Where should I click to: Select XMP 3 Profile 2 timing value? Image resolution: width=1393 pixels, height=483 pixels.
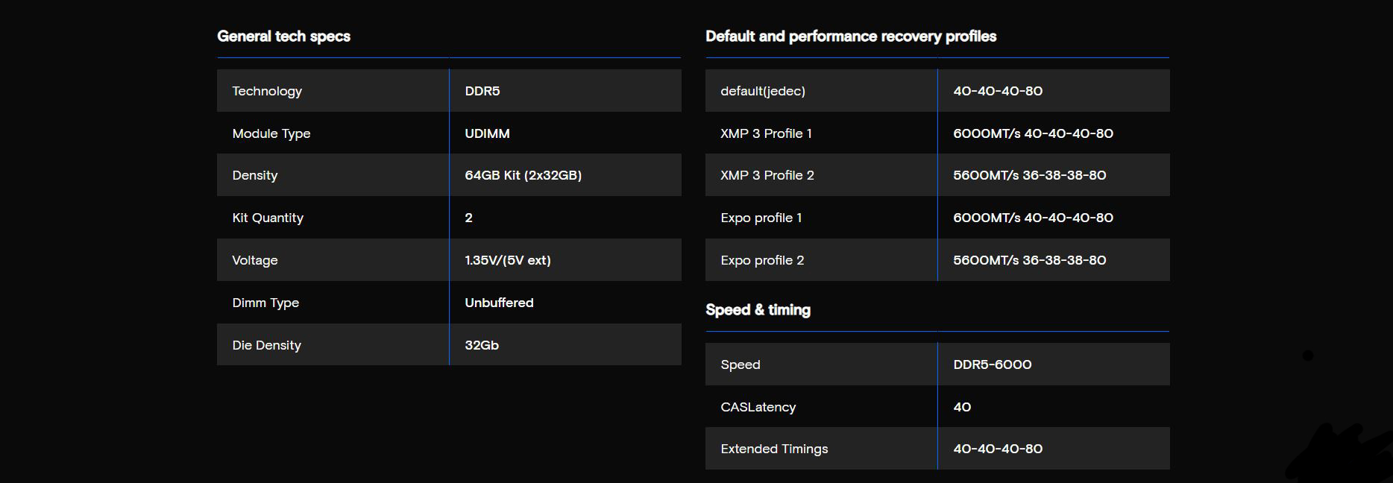pos(1029,175)
